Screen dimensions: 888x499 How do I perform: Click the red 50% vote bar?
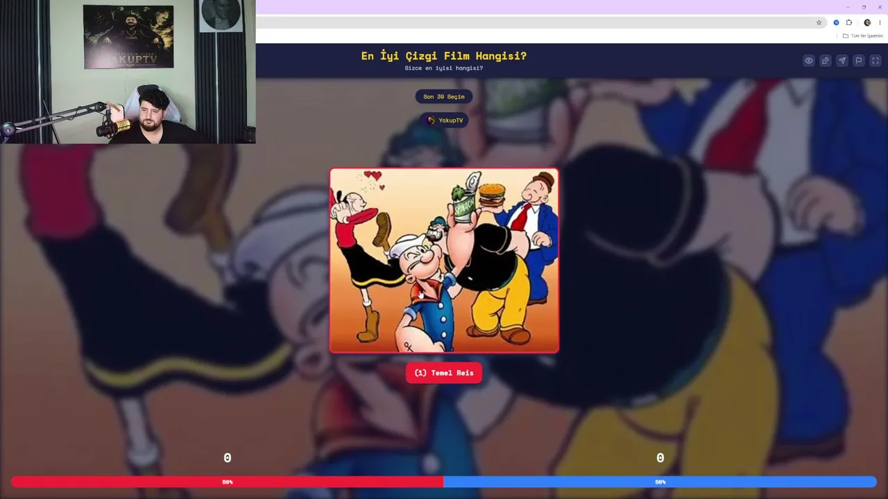tap(228, 482)
